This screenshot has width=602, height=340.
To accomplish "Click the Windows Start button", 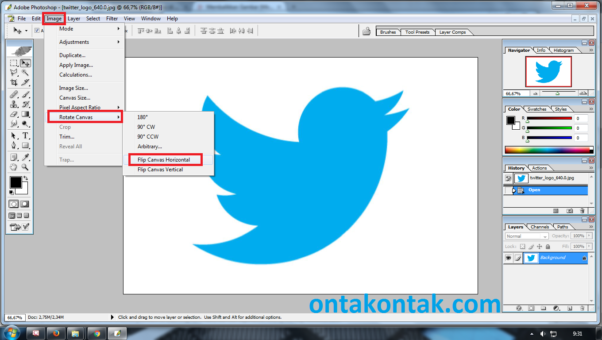I will (11, 332).
